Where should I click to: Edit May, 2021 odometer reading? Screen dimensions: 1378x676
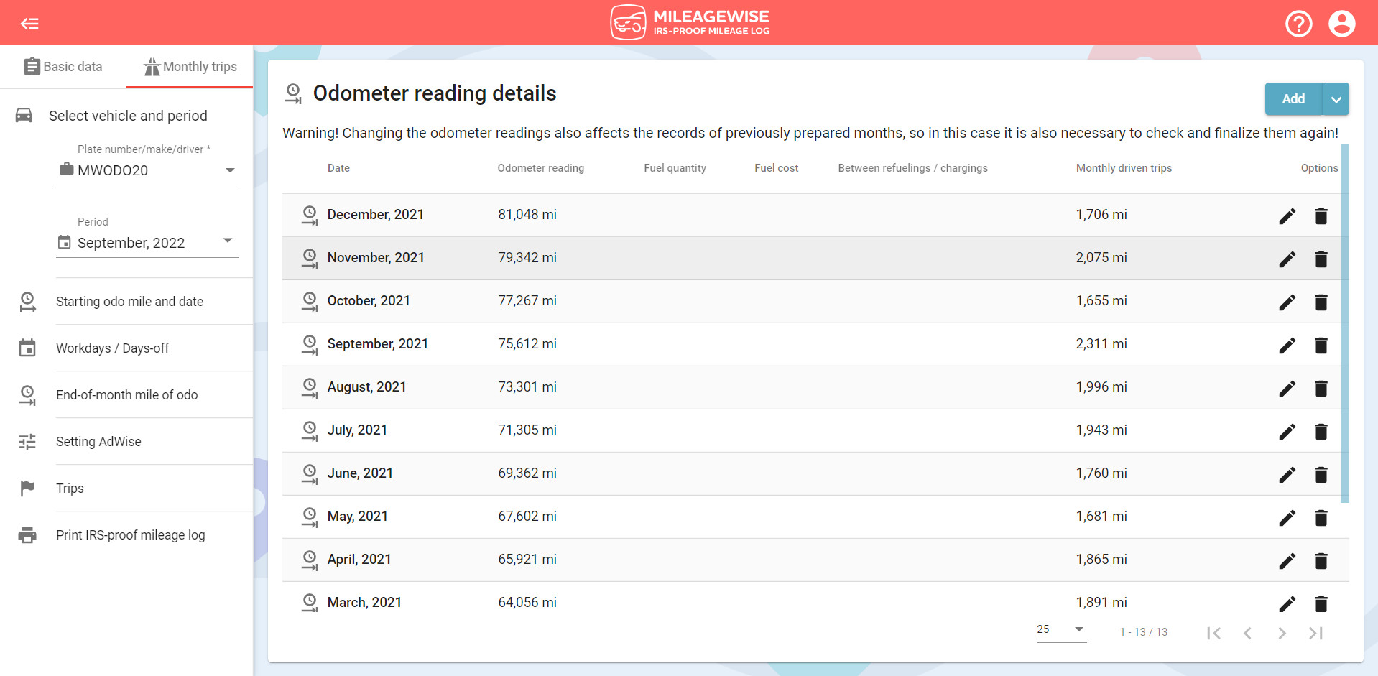tap(1287, 517)
